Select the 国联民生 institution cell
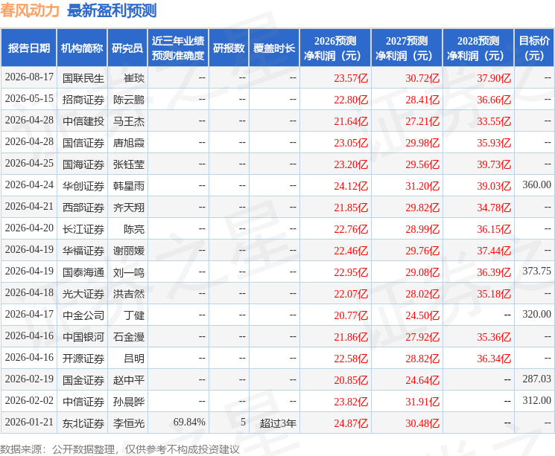This screenshot has height=456, width=555. (83, 78)
